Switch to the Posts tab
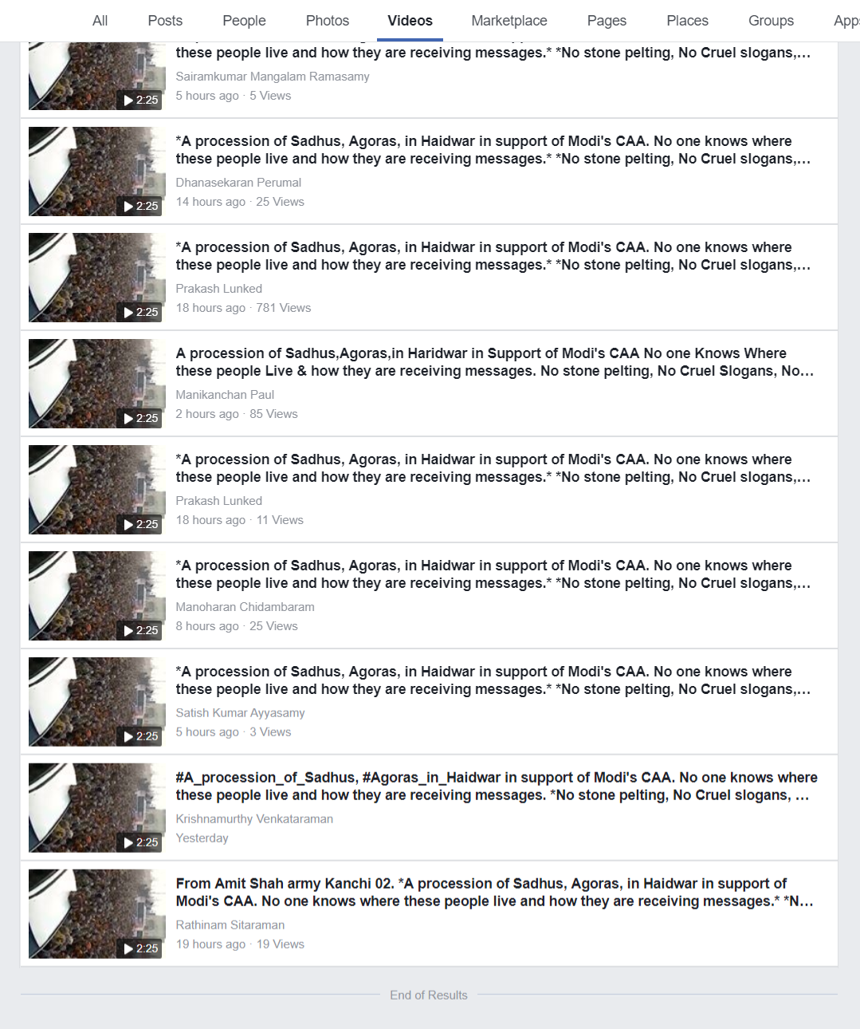 pos(165,21)
